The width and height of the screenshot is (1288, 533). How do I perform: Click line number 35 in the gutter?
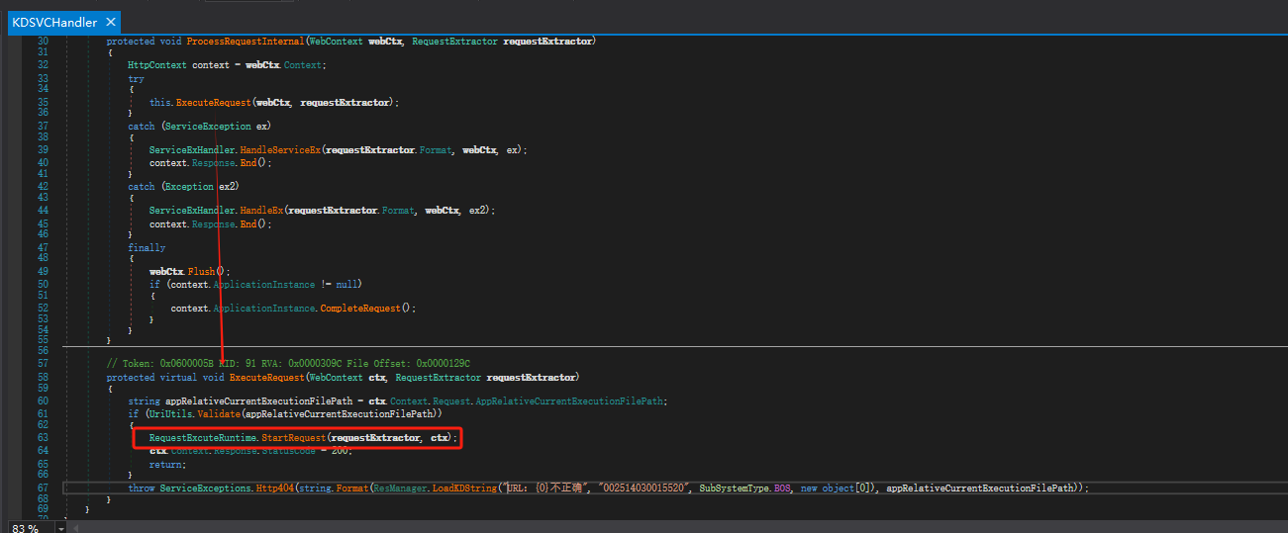click(43, 102)
